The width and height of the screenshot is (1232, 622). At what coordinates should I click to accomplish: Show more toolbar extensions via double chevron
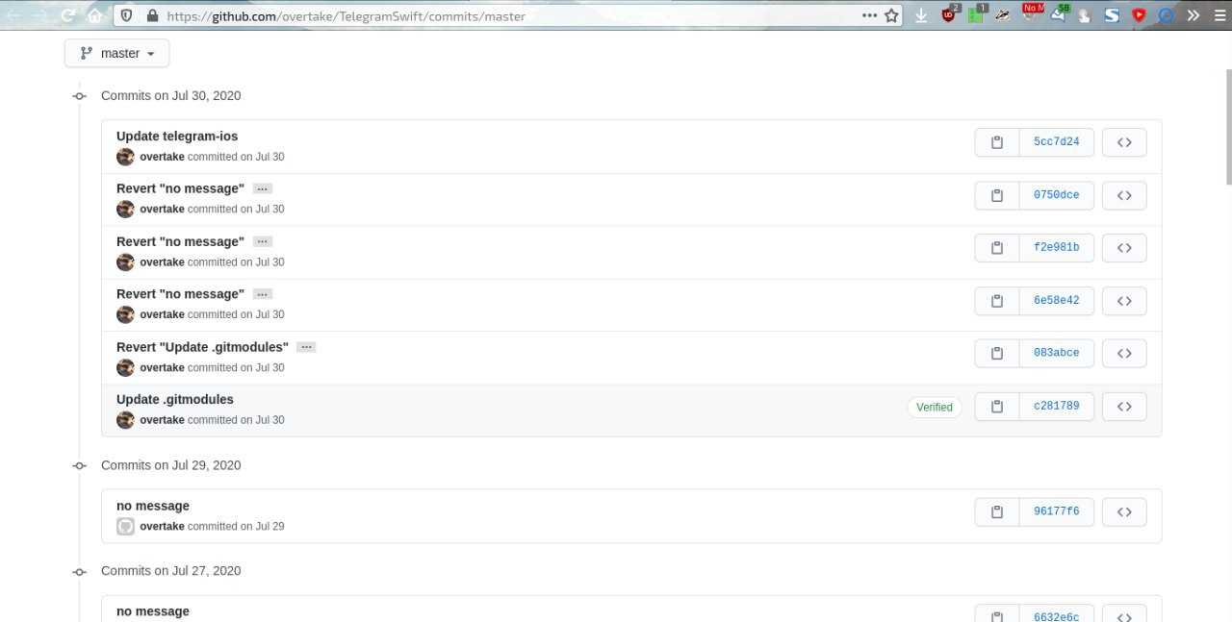tap(1193, 15)
